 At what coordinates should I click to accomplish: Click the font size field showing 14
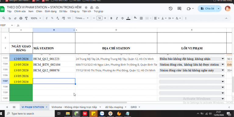coord(99,18)
